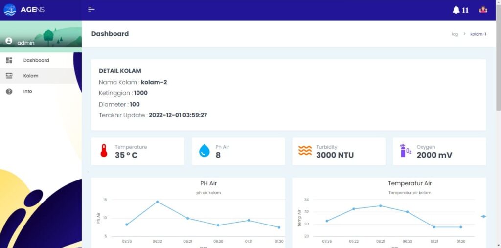The image size is (501, 248).
Task: Open the notifications bell icon
Action: click(x=456, y=10)
